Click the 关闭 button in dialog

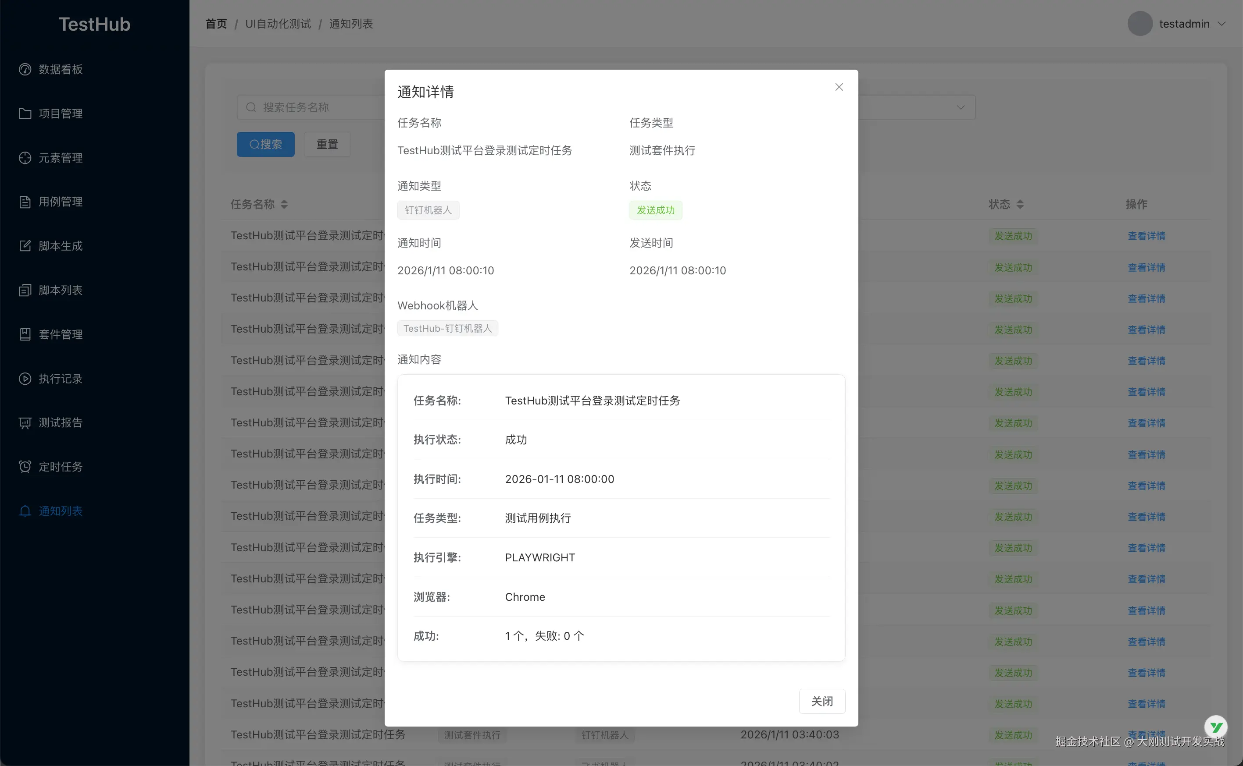coord(822,701)
